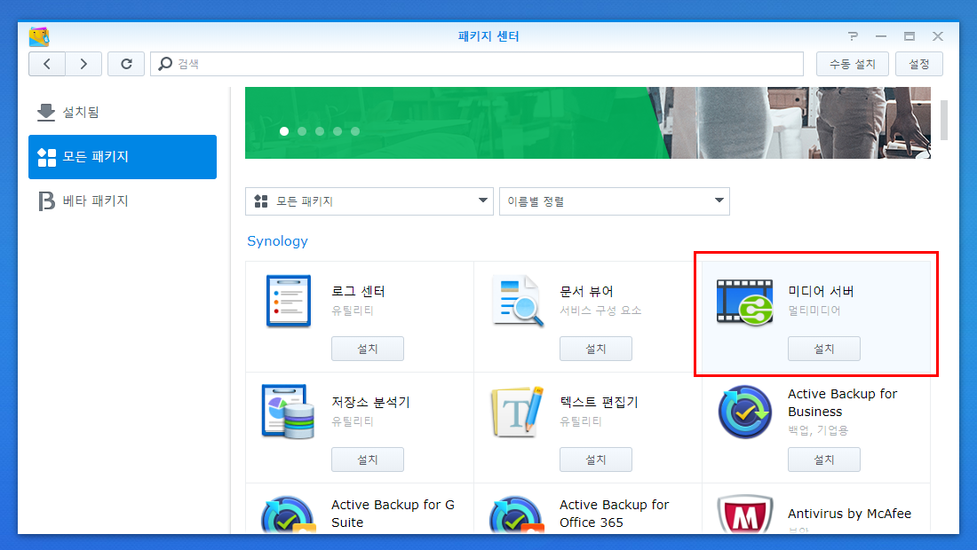Select the first banner slide dot
Viewport: 977px width, 550px height.
click(284, 131)
